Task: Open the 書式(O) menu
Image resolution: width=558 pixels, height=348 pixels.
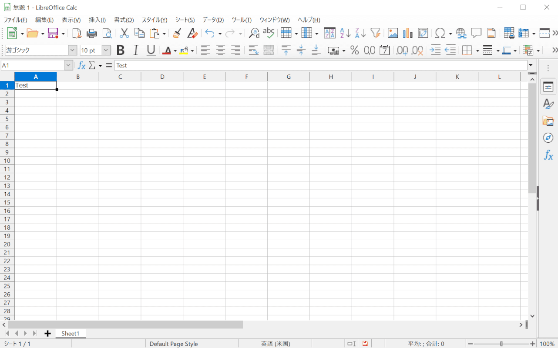Action: 124,20
